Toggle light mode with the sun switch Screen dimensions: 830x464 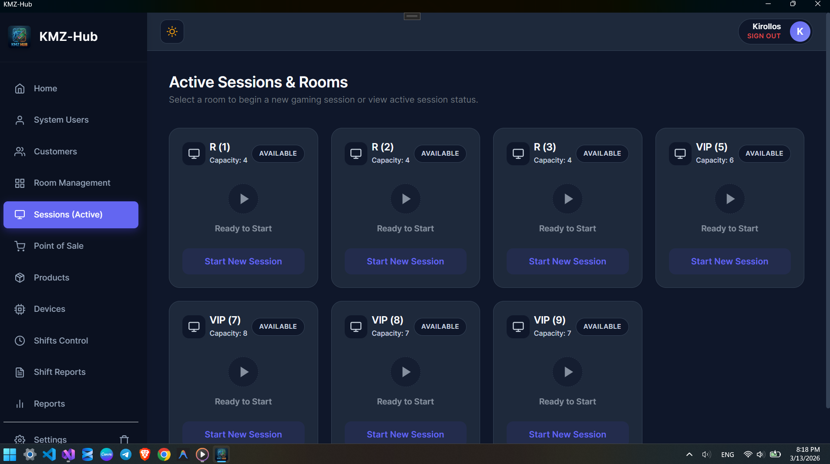(x=171, y=31)
